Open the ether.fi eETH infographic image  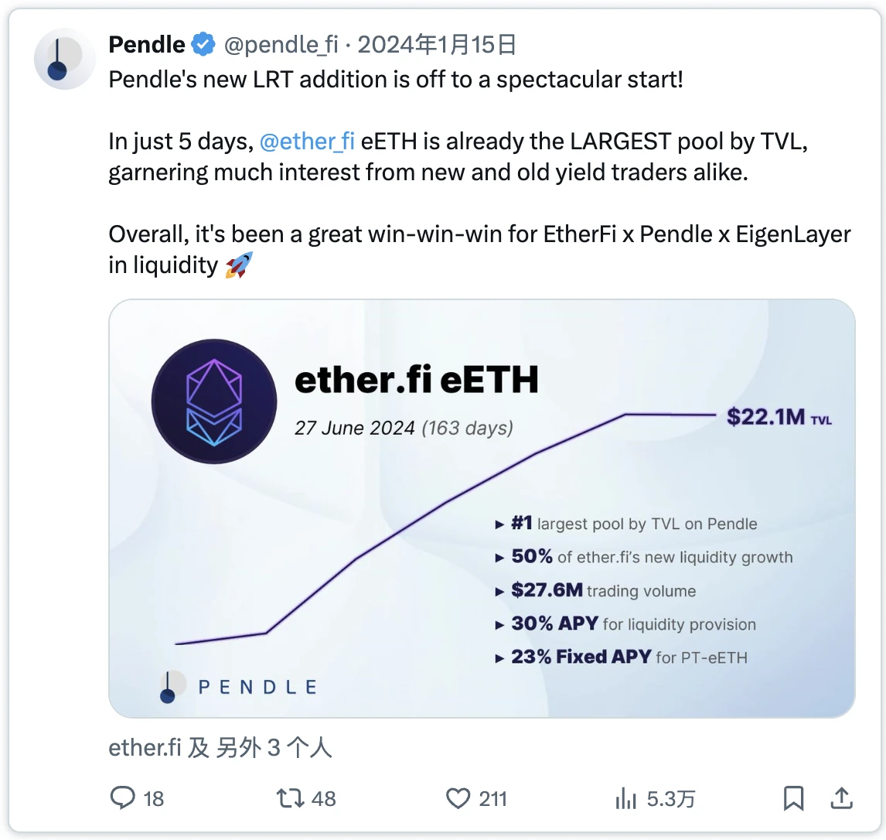482,508
